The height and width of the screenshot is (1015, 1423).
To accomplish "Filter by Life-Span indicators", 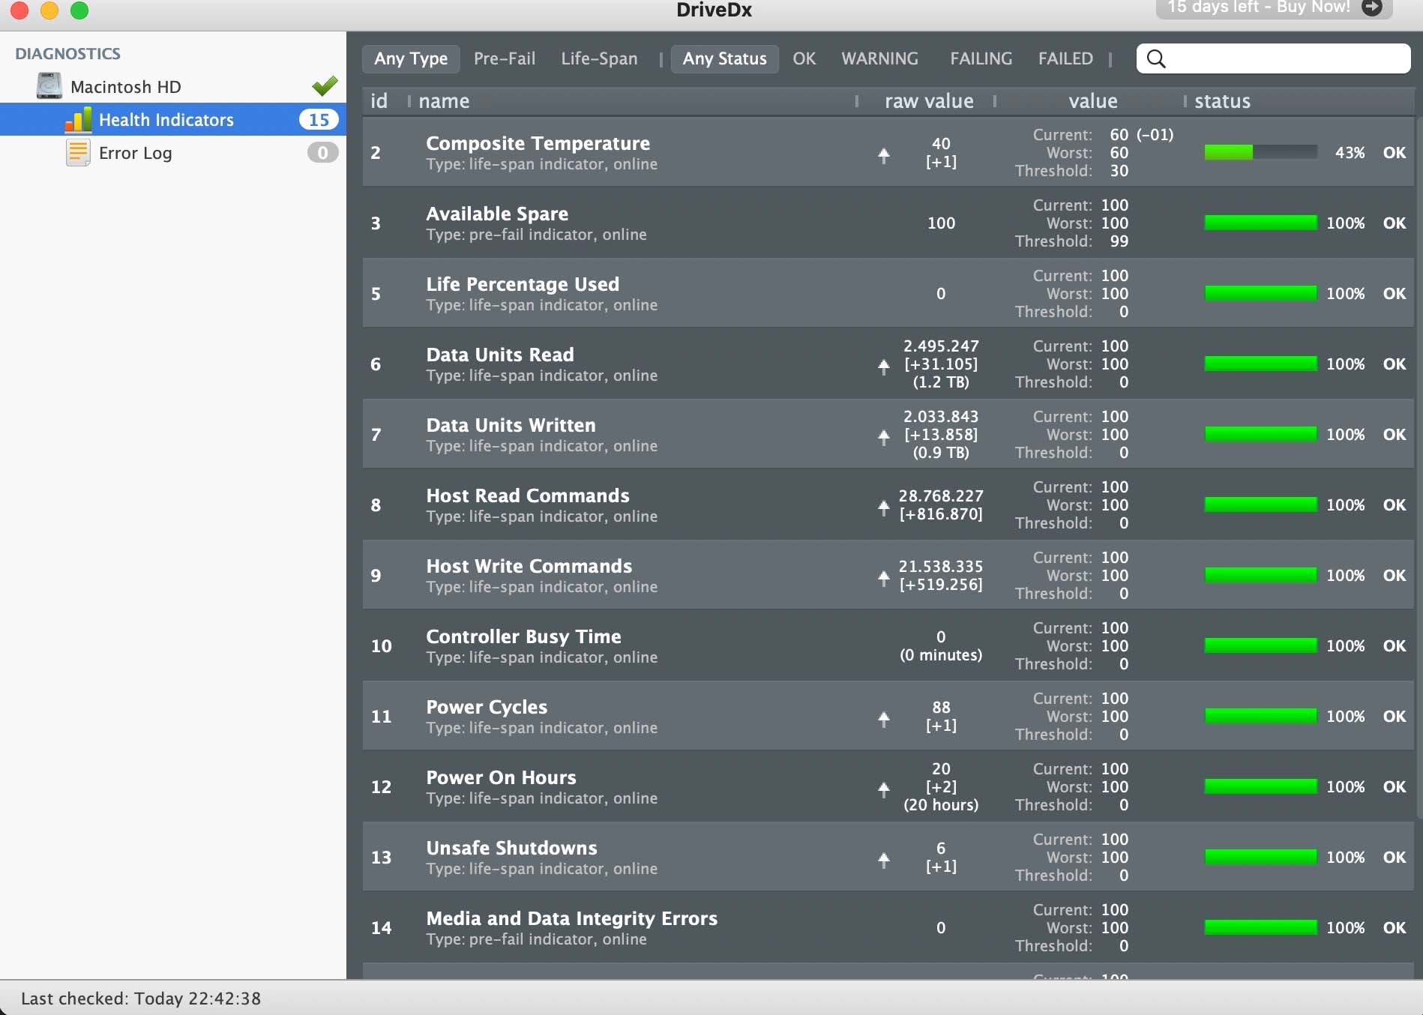I will pos(599,58).
